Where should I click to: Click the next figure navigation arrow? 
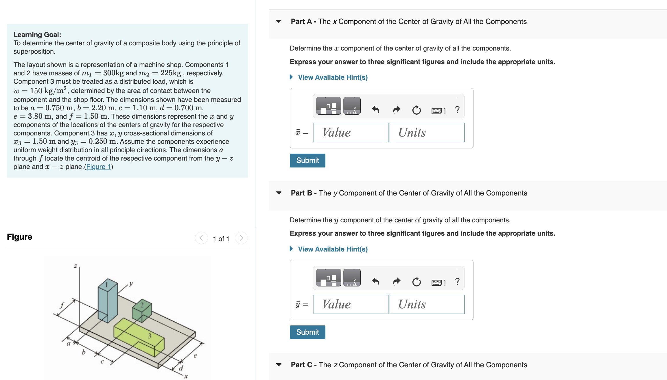point(242,238)
